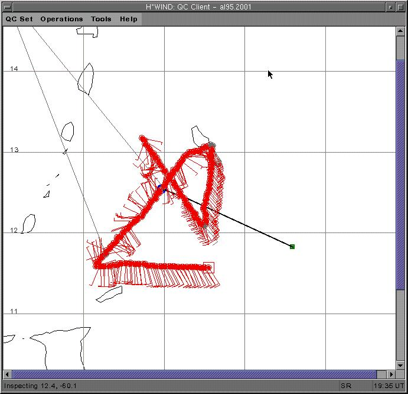The height and width of the screenshot is (394, 408).
Task: Click the H*WIND QC Client title bar
Action: (203, 7)
